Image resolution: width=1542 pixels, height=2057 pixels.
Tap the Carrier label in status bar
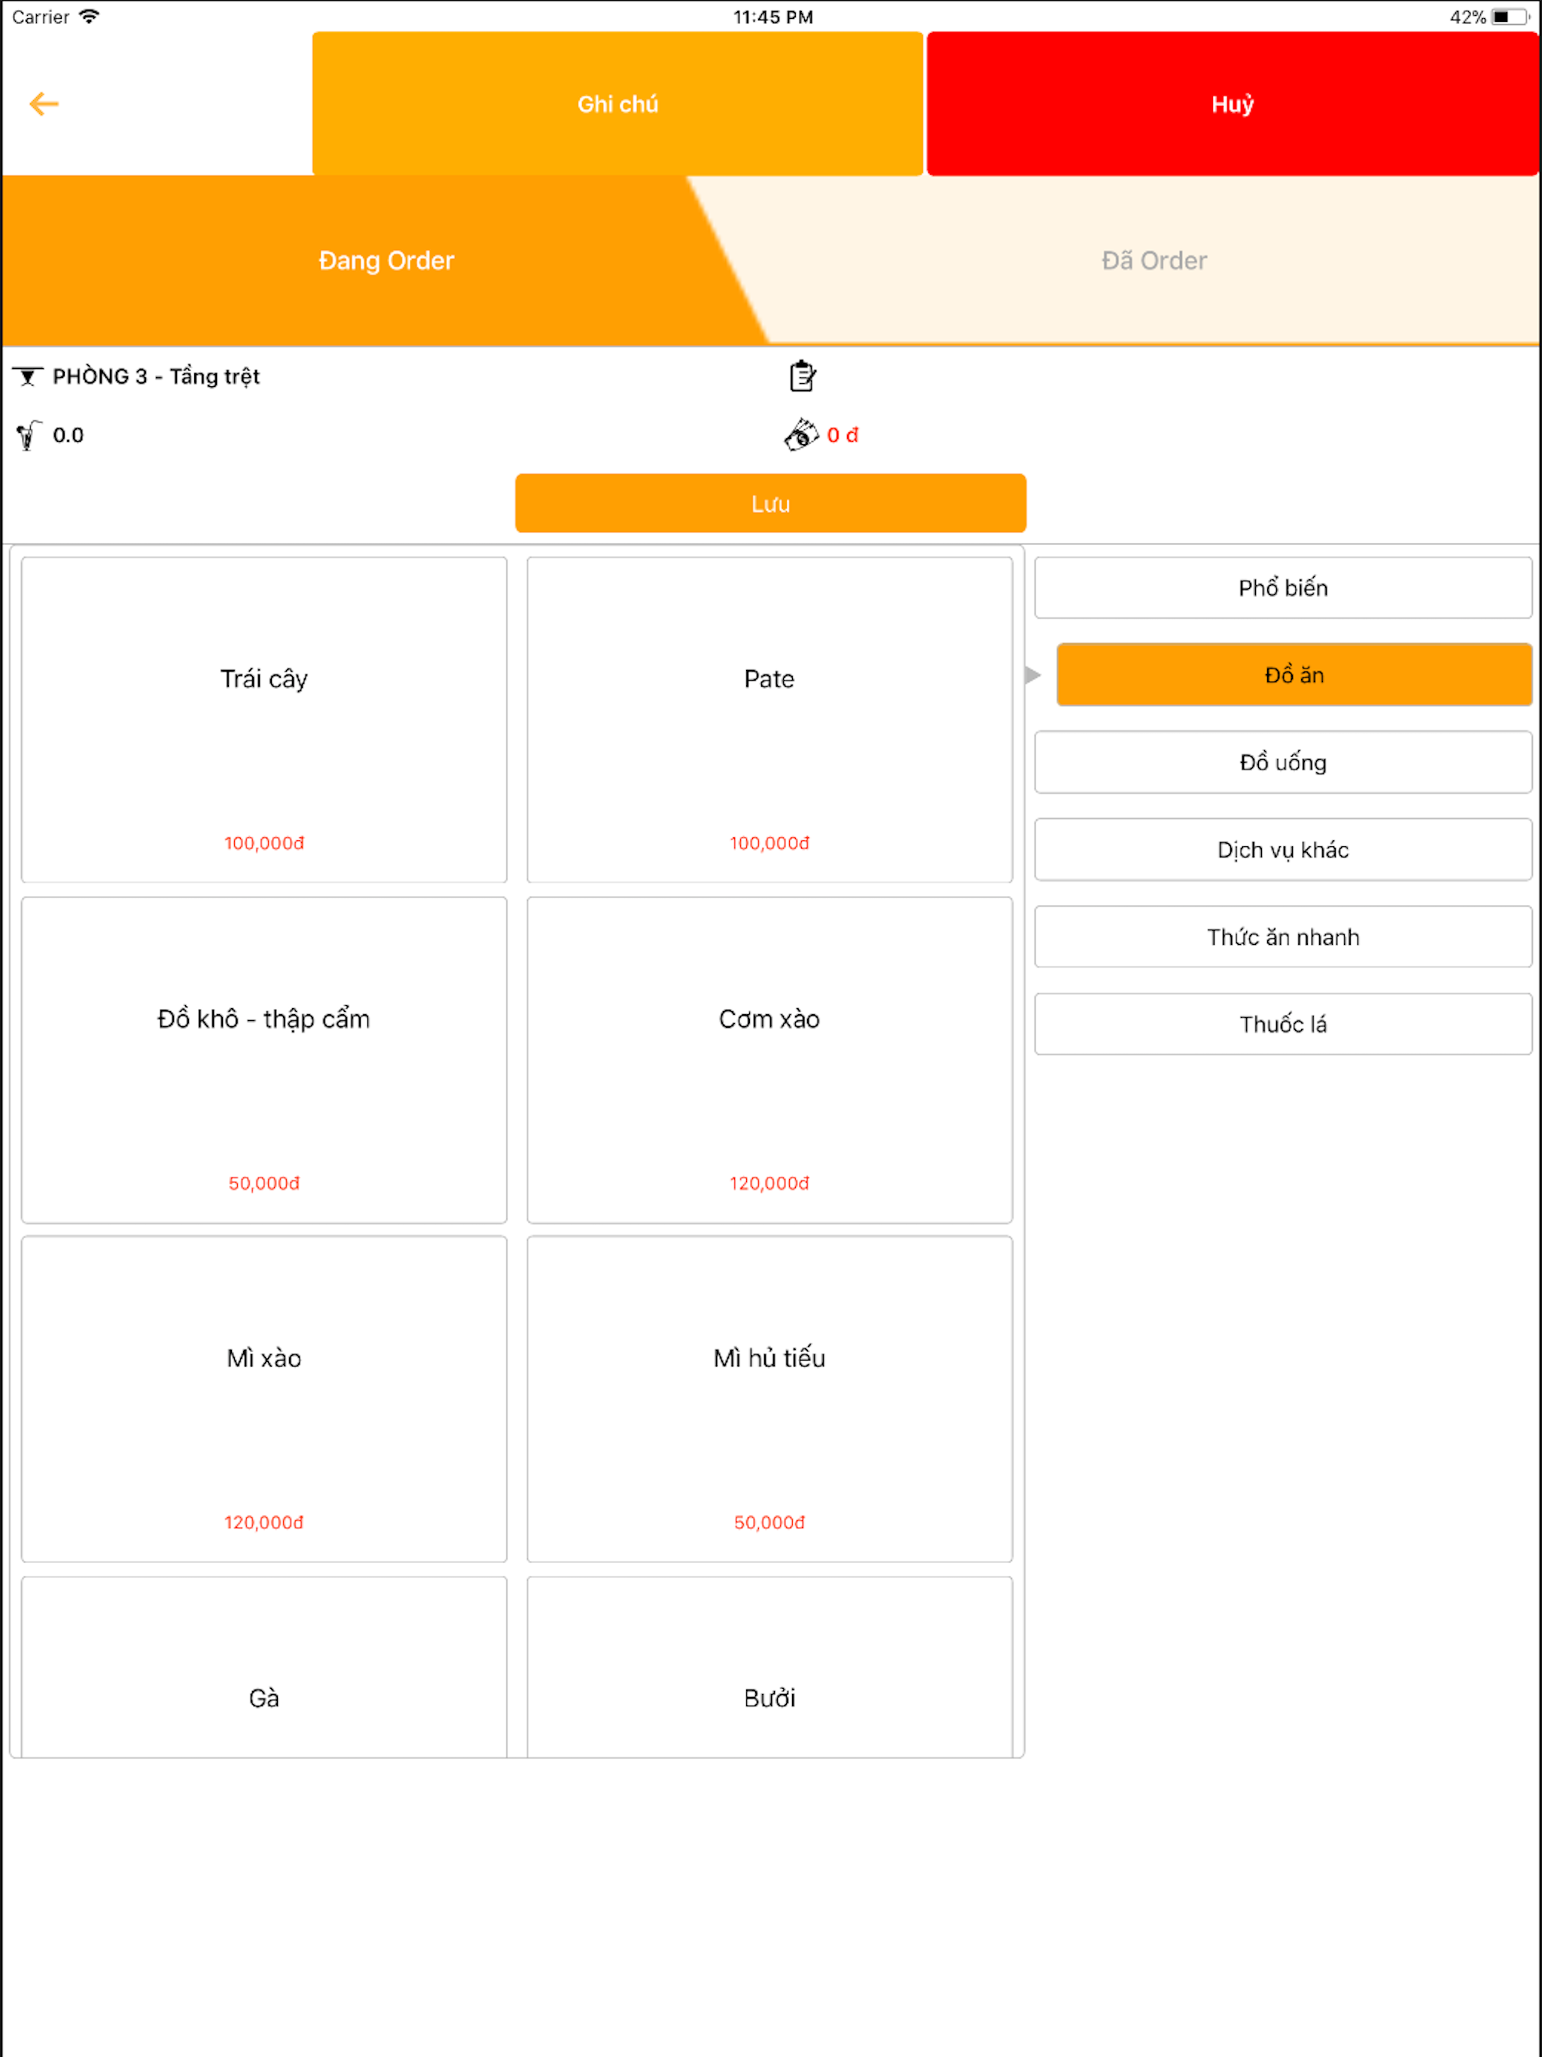pyautogui.click(x=40, y=16)
